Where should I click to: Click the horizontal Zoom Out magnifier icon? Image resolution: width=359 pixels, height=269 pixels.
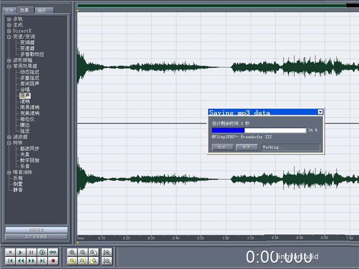tap(83, 252)
